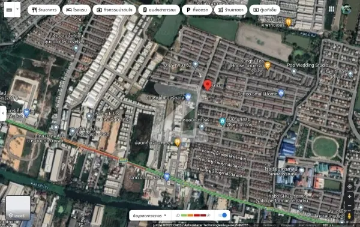Select the ATM filter chip

(265, 10)
